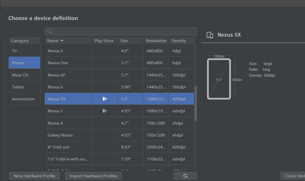Screen dimensions: 305x181
Task: Select the Nexus 5 device name
Action: [55, 111]
